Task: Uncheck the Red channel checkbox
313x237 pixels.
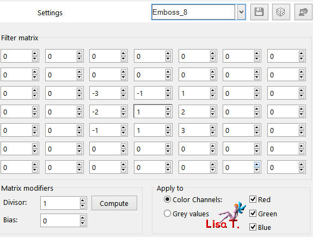Action: coord(253,199)
